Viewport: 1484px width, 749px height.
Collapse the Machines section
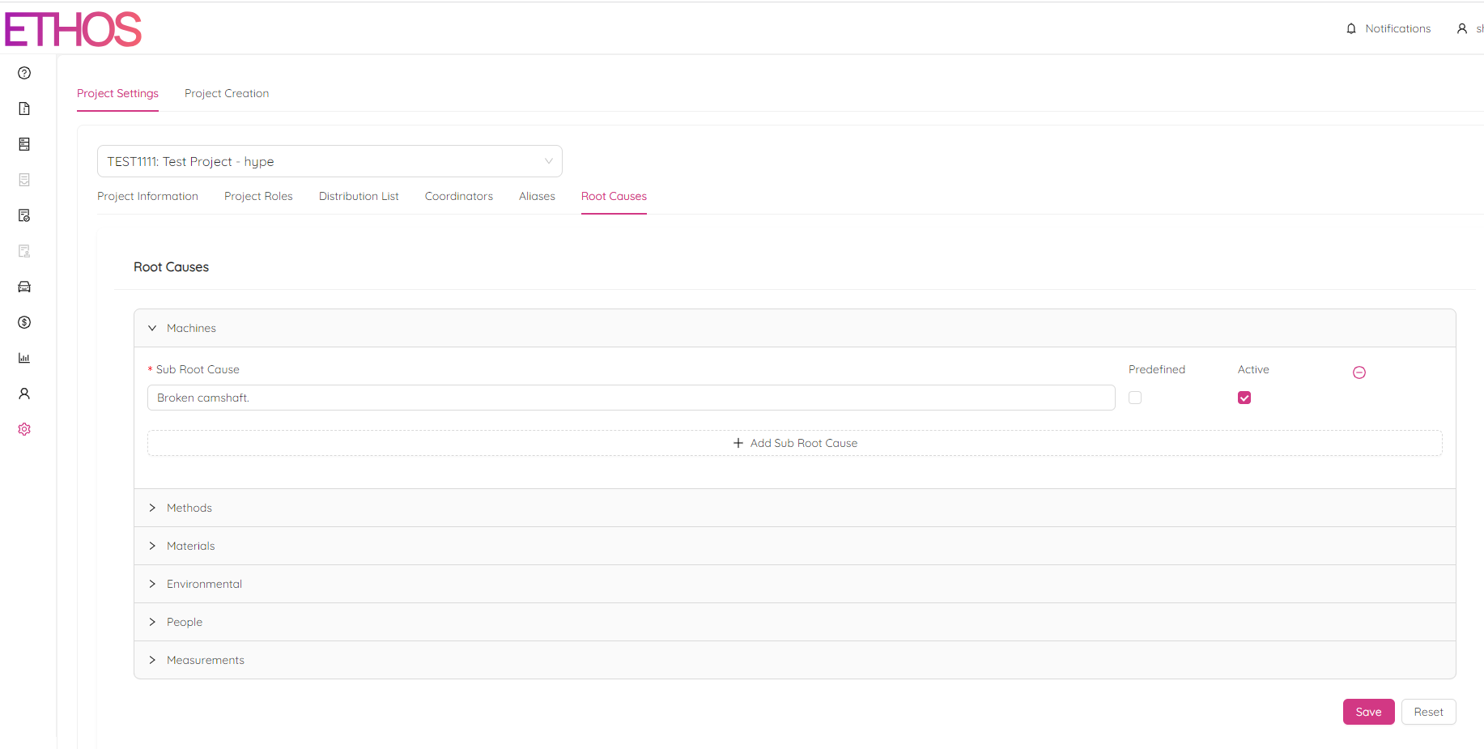point(152,328)
